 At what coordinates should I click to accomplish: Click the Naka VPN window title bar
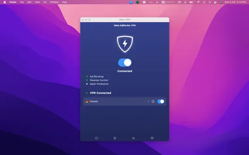(125, 20)
